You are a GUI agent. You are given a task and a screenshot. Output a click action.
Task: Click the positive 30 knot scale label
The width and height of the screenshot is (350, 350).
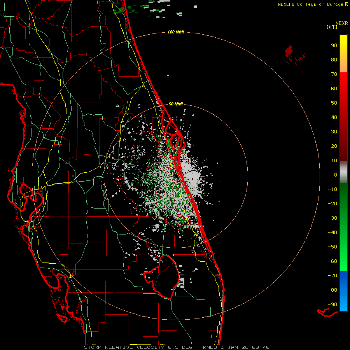(334, 132)
